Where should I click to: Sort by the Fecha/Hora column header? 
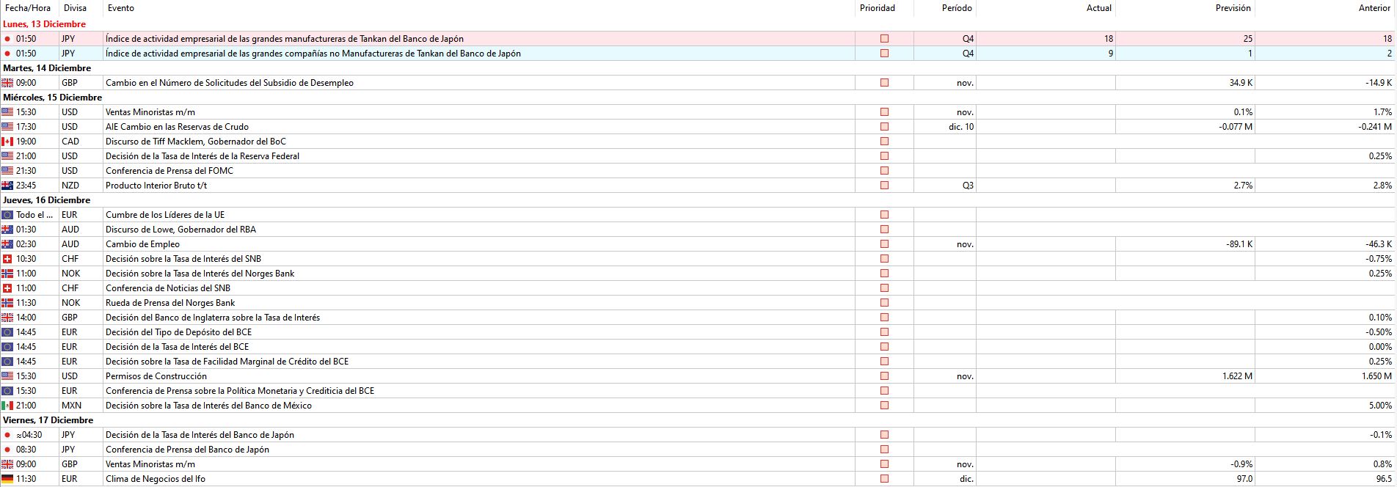[x=29, y=8]
